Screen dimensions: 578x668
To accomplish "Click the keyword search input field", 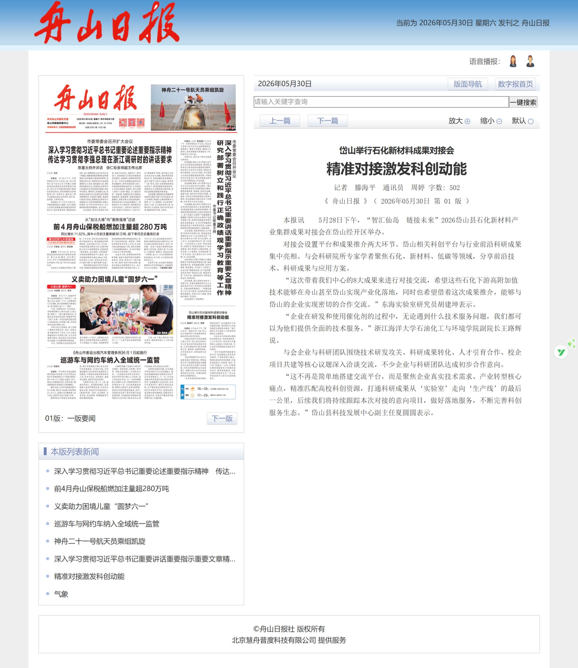I will pos(381,102).
